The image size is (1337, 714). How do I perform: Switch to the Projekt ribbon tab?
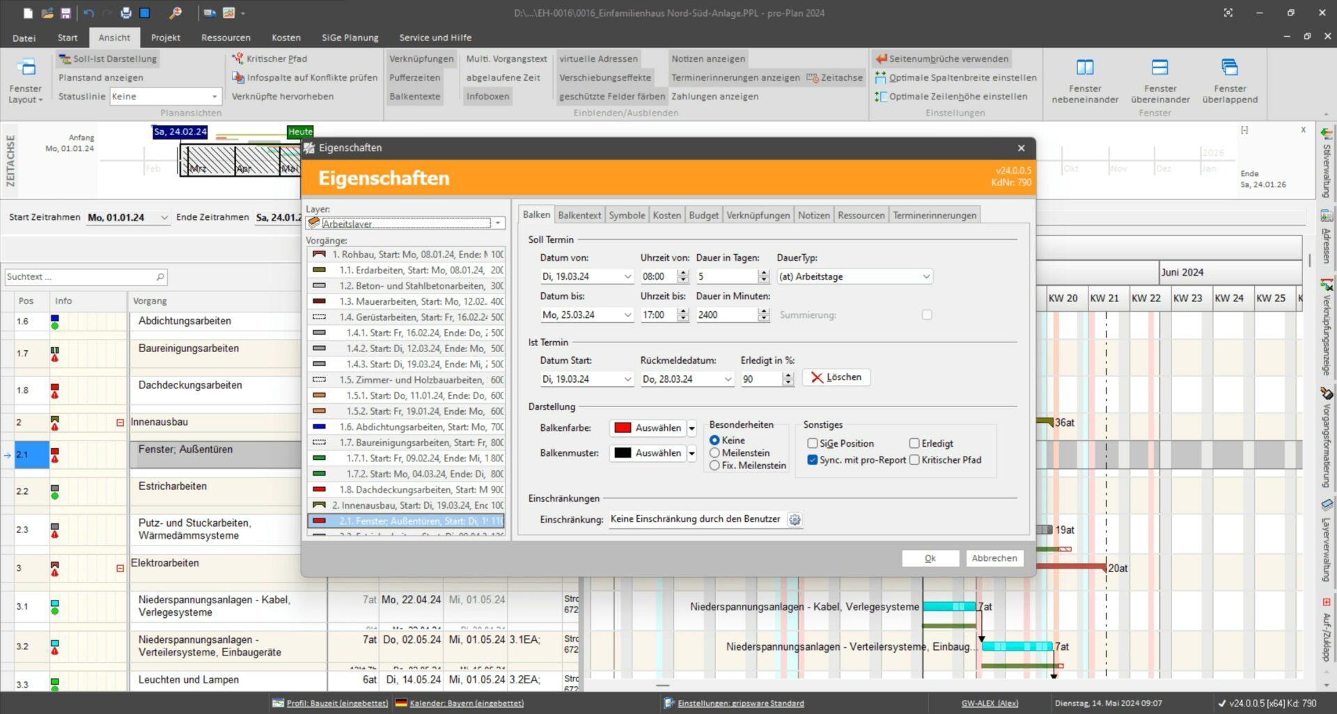[165, 38]
